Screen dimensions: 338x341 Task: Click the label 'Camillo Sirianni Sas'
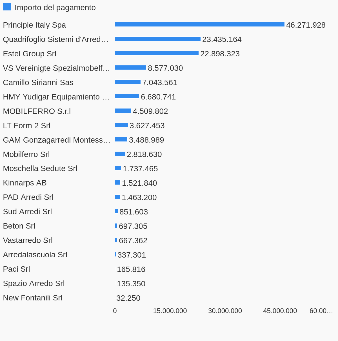tap(38, 83)
